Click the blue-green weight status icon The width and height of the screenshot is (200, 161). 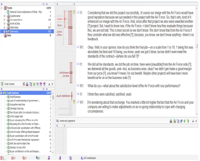(37, 158)
